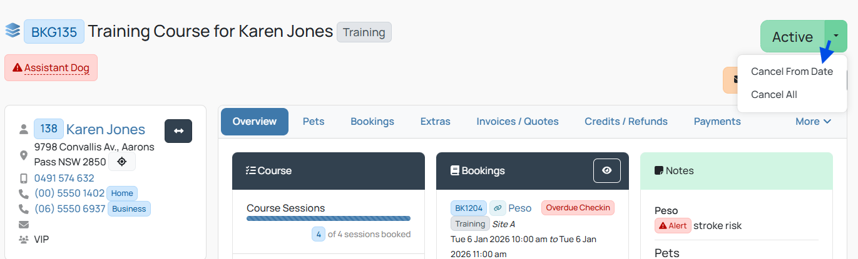Click the envelope icon under phone numbers
Screen dimensions: 858x259
[x=24, y=224]
